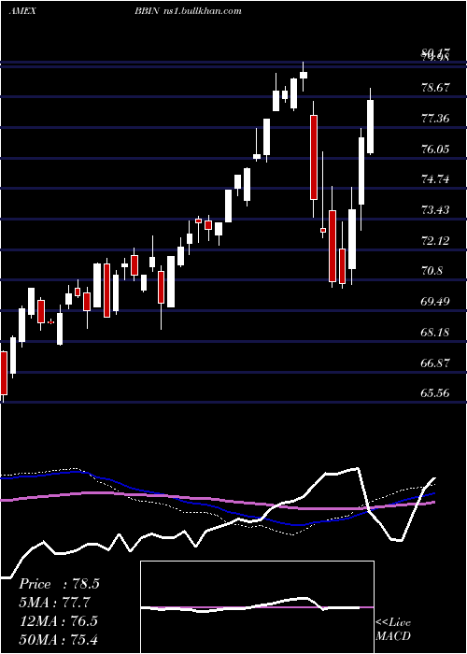The width and height of the screenshot is (467, 654).
Task: Click the 5MA : 77.7 readout
Action: (54, 603)
